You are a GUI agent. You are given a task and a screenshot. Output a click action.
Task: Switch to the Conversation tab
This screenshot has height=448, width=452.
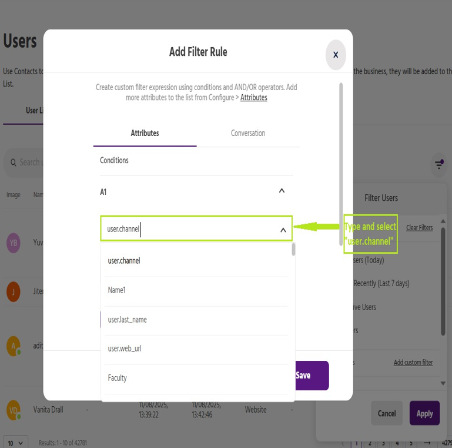[x=247, y=133]
